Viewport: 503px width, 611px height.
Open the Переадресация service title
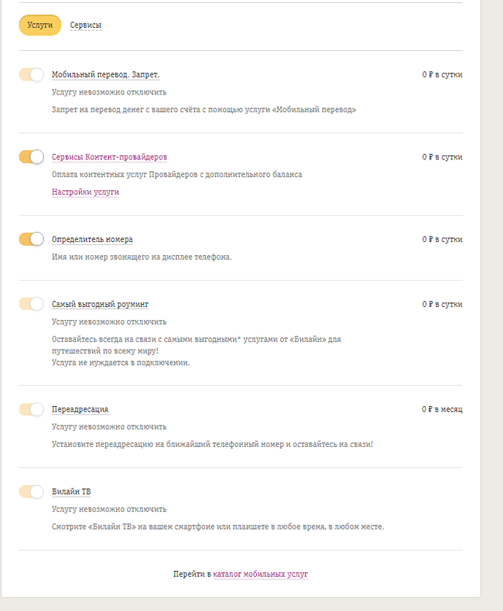80,410
